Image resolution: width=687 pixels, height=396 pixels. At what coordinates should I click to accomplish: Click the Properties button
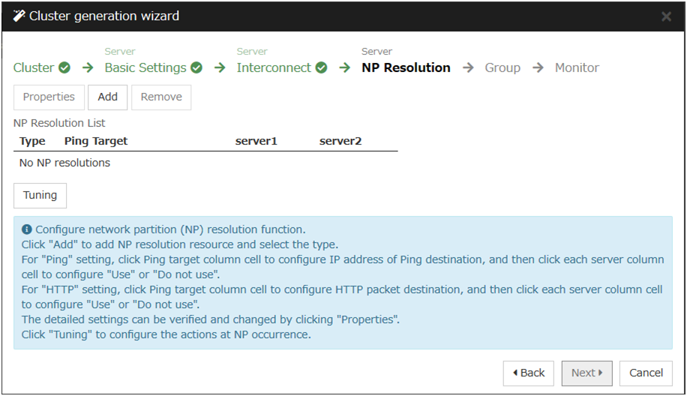(x=49, y=97)
